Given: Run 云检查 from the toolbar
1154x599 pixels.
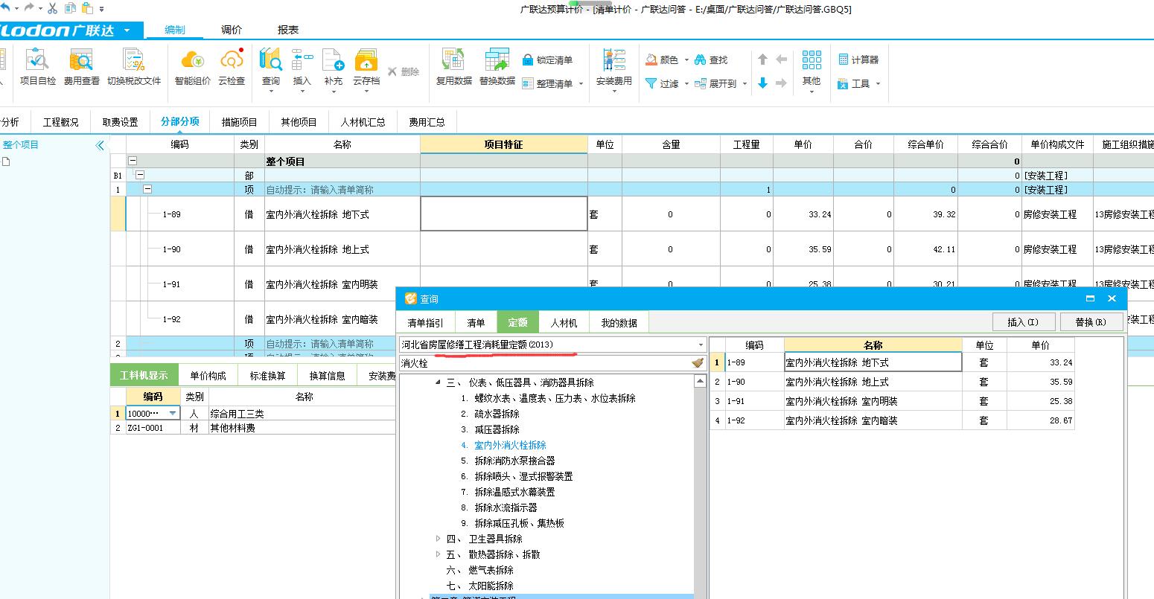Looking at the screenshot, I should (x=232, y=68).
